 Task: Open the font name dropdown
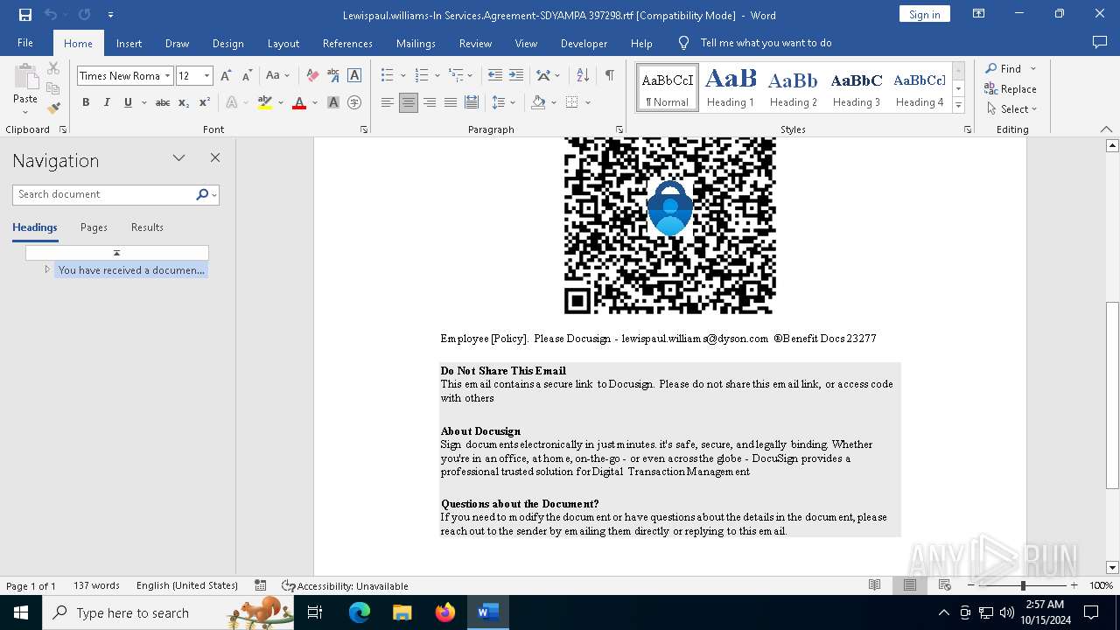pos(167,76)
